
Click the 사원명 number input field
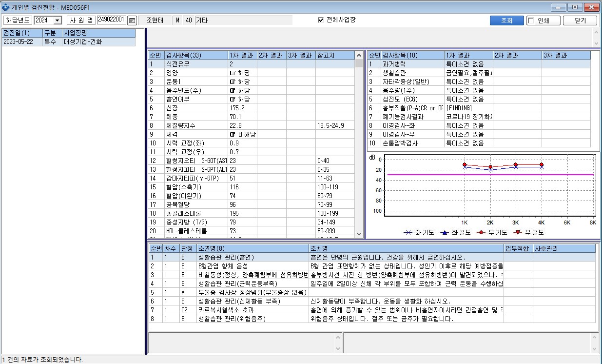click(112, 20)
